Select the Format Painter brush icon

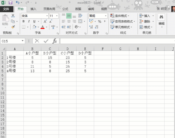click(13, 27)
